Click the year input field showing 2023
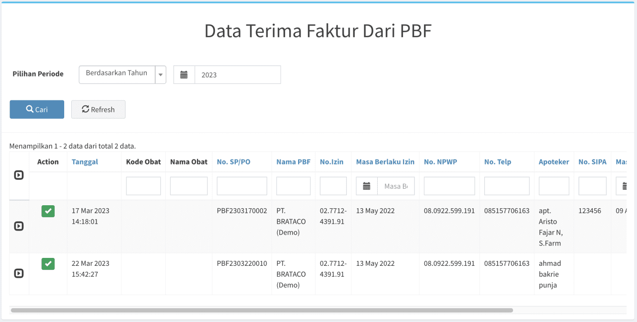Image resolution: width=637 pixels, height=322 pixels. (x=238, y=75)
